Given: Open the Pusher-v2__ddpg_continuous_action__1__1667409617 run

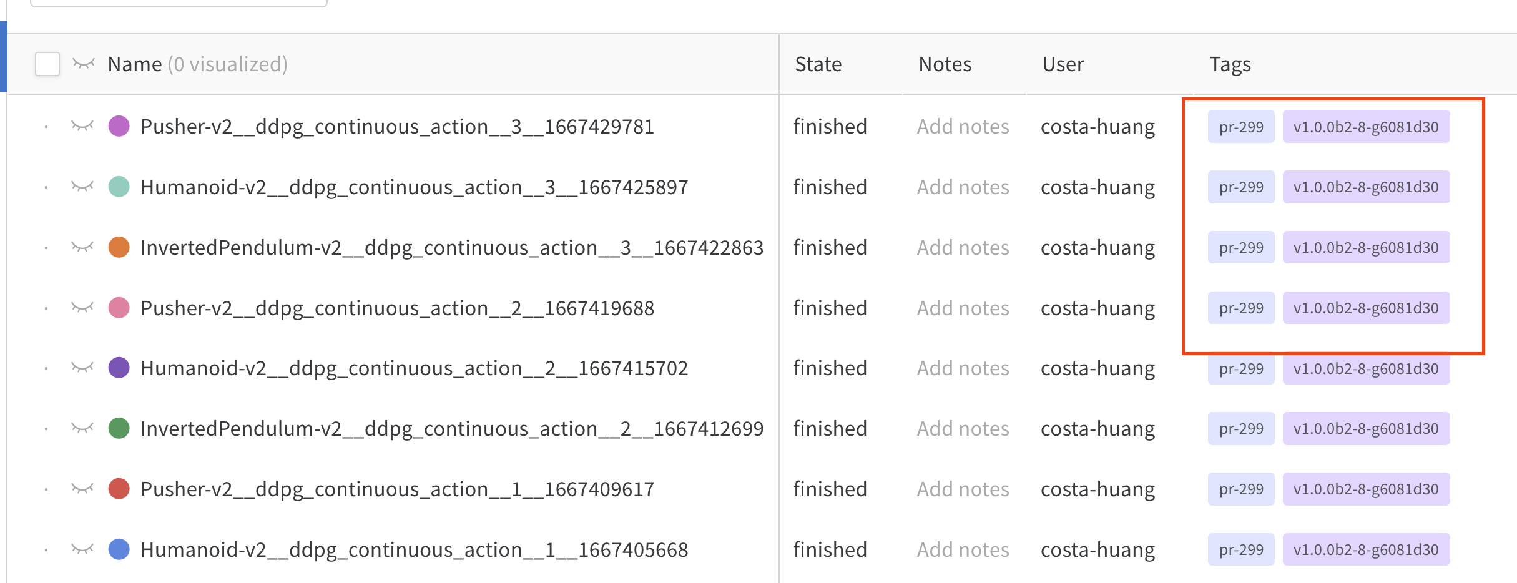Looking at the screenshot, I should (x=397, y=489).
